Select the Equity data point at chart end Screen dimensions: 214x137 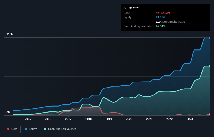(210, 38)
